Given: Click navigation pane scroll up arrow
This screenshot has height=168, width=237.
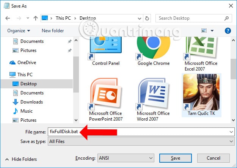Looking at the screenshot, I should coord(76,40).
